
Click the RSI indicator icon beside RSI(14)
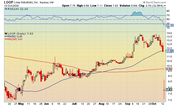point(6,9)
